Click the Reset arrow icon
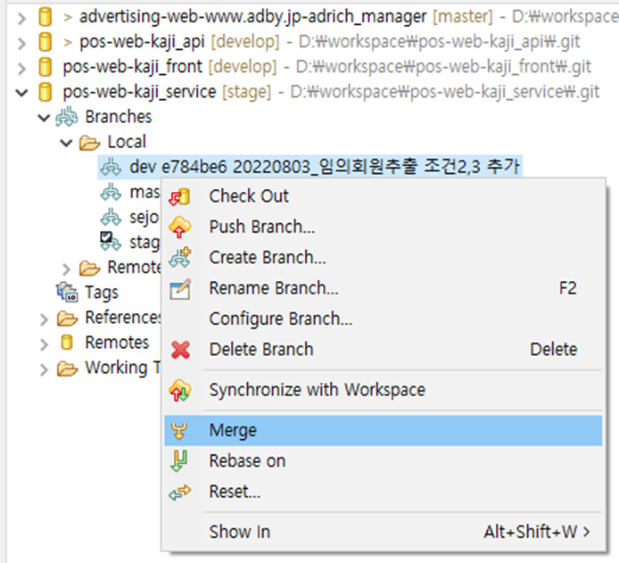The image size is (619, 563). tap(179, 493)
